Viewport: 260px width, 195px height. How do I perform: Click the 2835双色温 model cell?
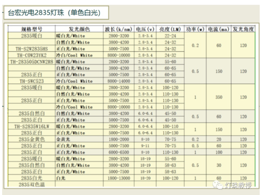point(32,185)
